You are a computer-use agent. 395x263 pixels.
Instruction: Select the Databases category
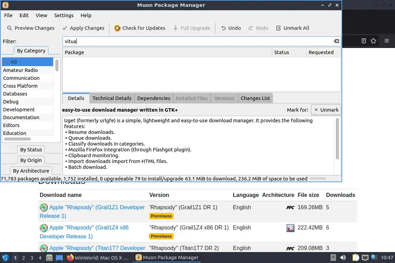(28, 93)
